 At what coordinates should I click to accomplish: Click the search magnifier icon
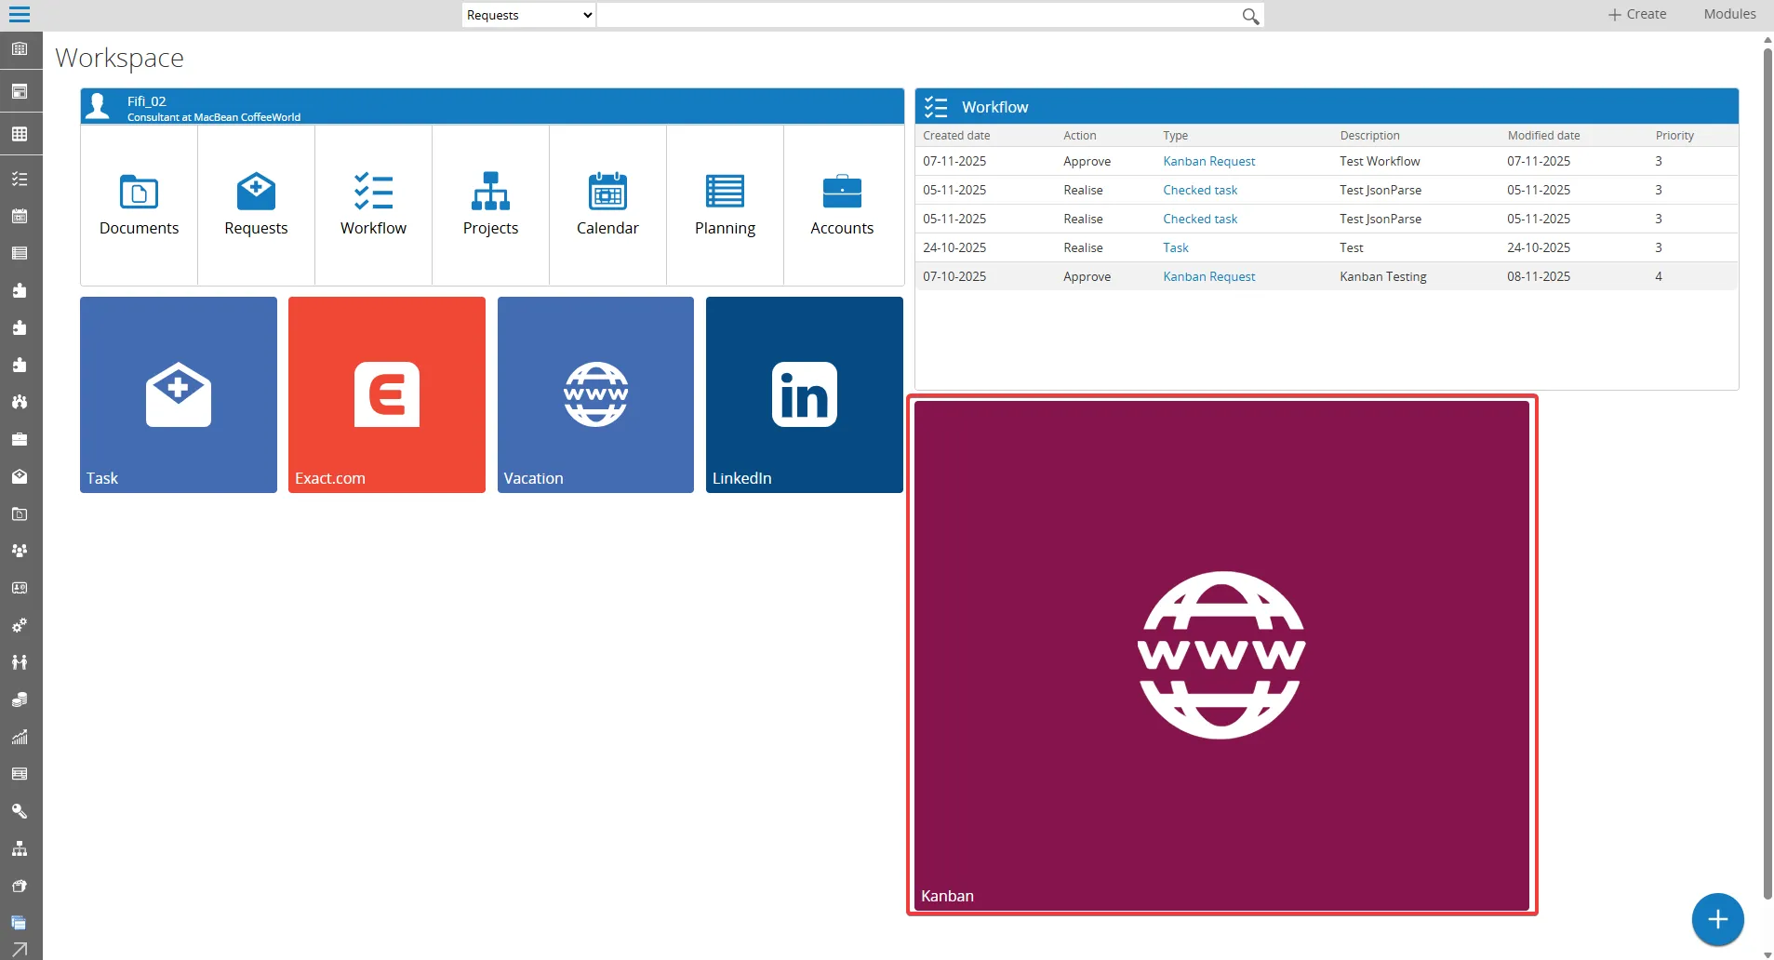click(x=1250, y=16)
